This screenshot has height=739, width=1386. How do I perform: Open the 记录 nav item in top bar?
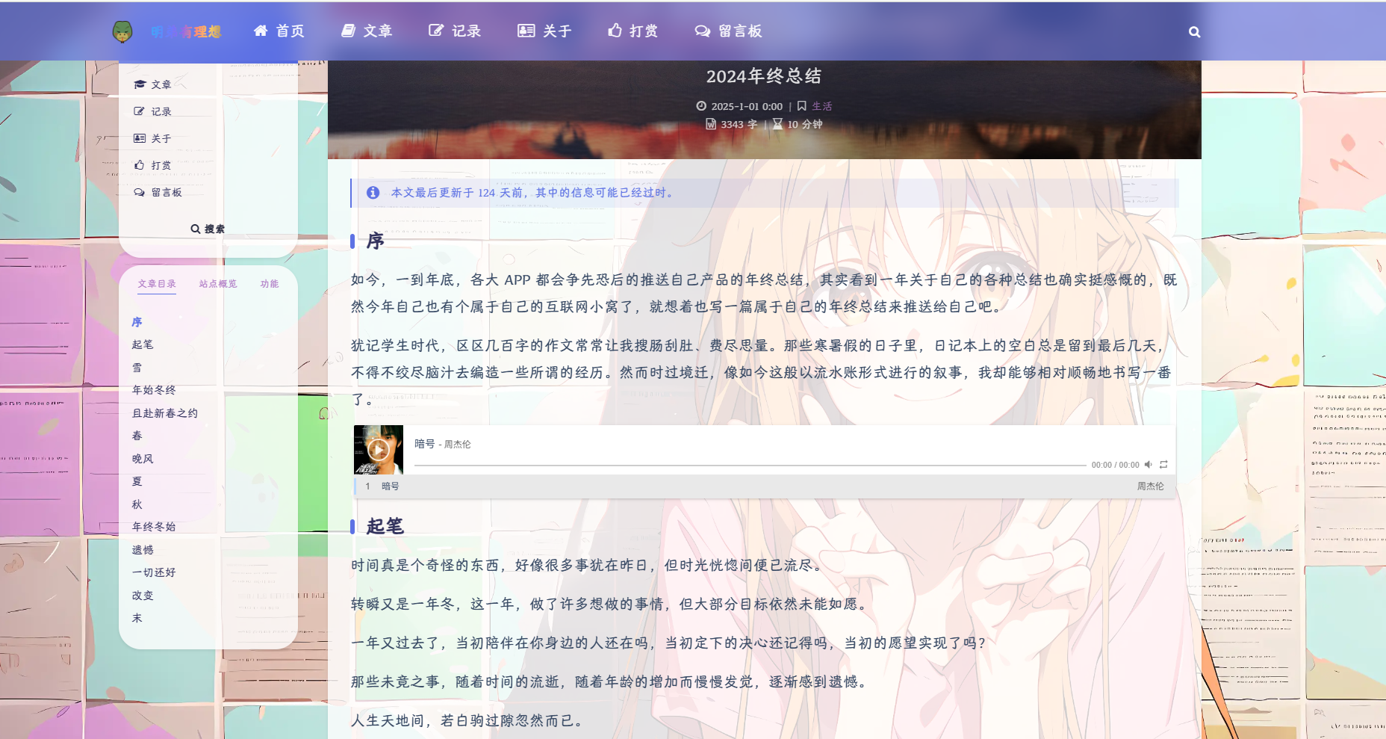[455, 31]
